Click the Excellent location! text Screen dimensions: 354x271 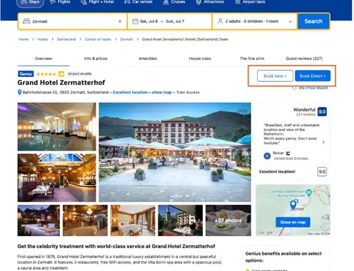point(277,172)
